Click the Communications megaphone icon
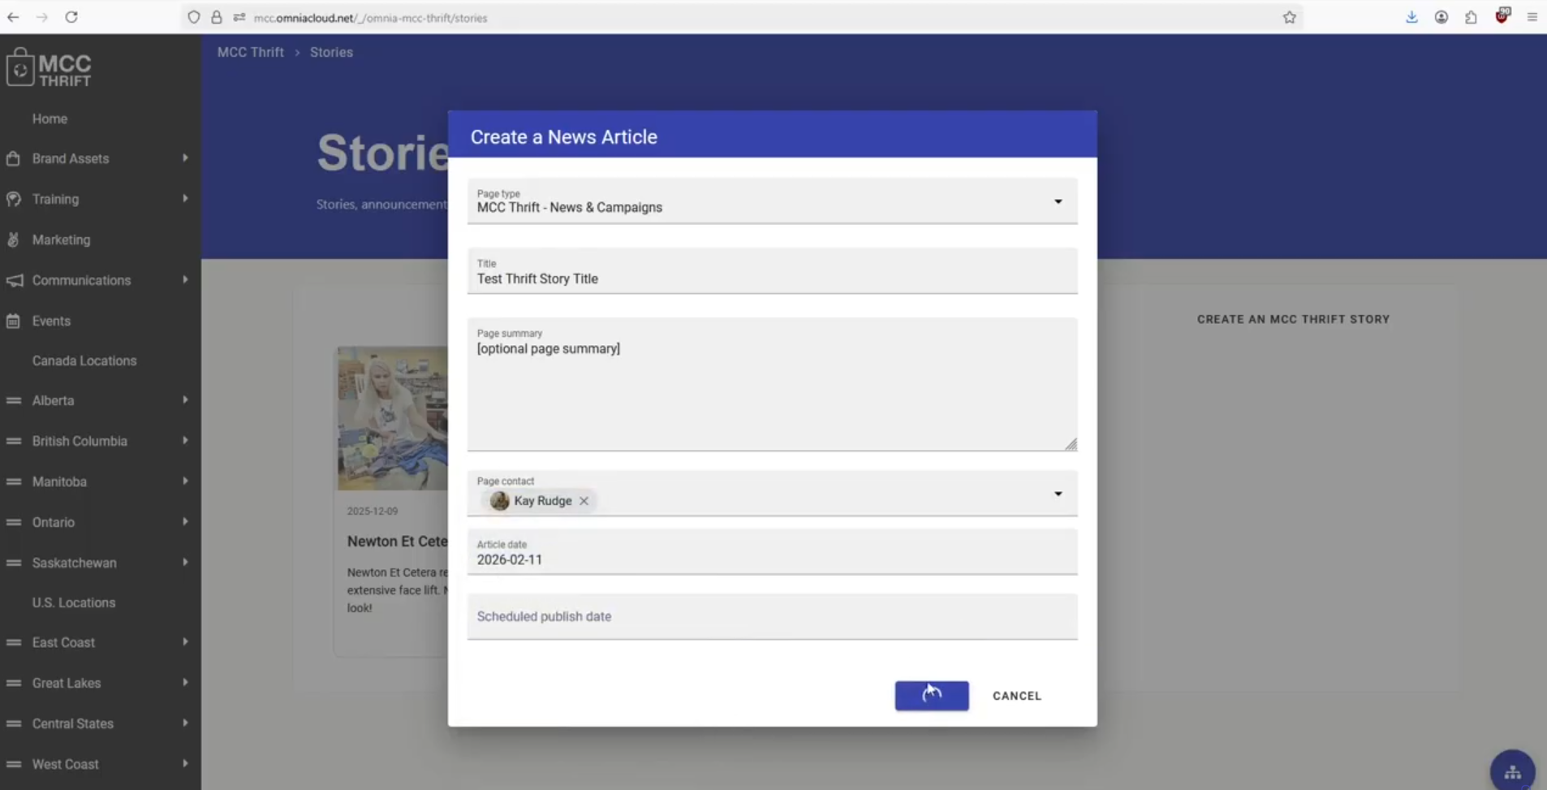Screen dimensions: 1547x790 (14, 280)
